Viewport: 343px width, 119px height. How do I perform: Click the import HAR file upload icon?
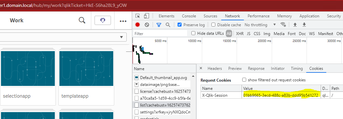point(295,25)
